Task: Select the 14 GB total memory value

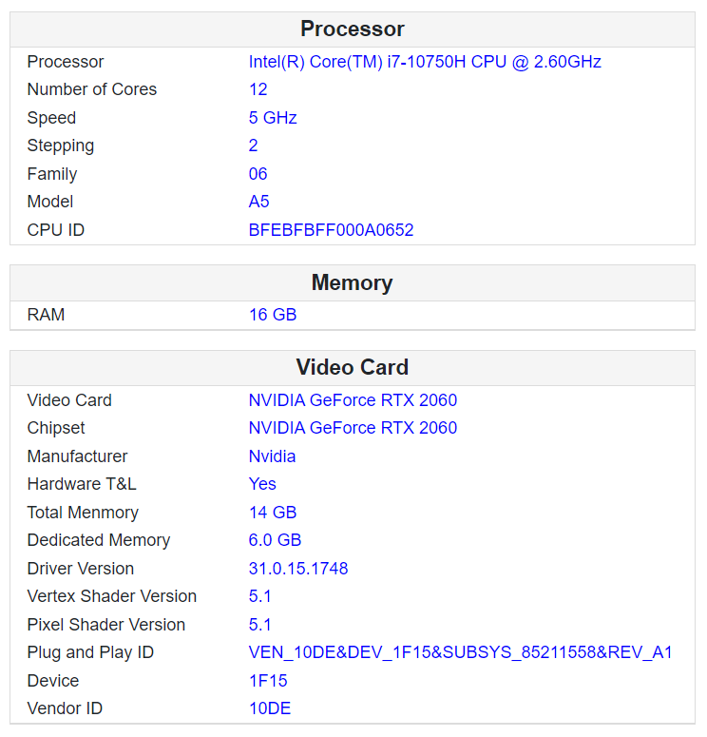Action: [273, 513]
